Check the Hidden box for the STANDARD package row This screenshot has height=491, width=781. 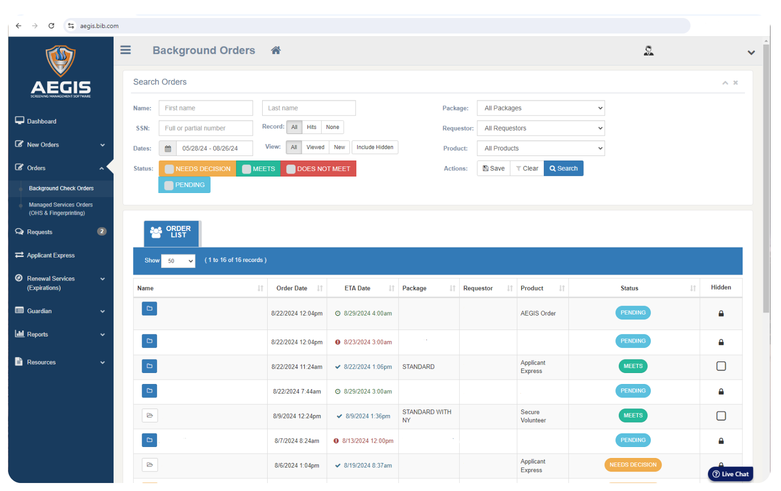pyautogui.click(x=721, y=366)
